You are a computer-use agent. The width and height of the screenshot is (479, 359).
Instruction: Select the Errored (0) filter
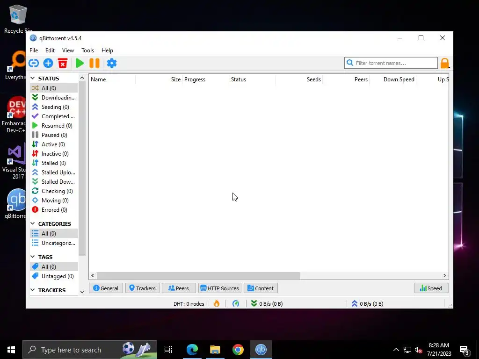click(x=54, y=210)
